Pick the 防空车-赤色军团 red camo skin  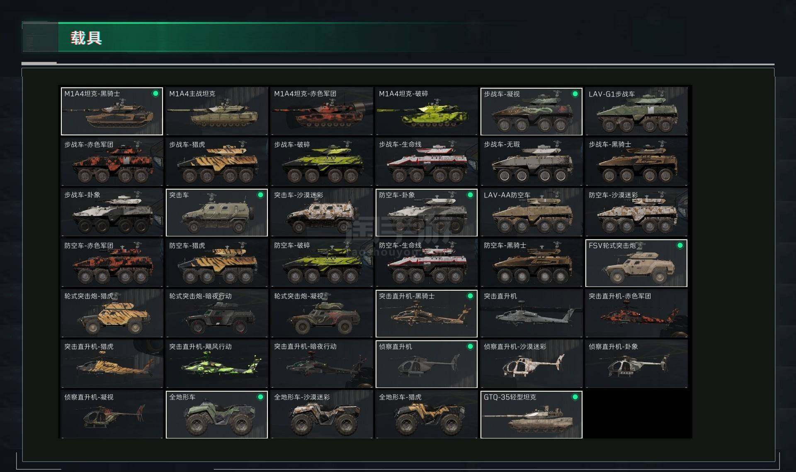click(112, 263)
